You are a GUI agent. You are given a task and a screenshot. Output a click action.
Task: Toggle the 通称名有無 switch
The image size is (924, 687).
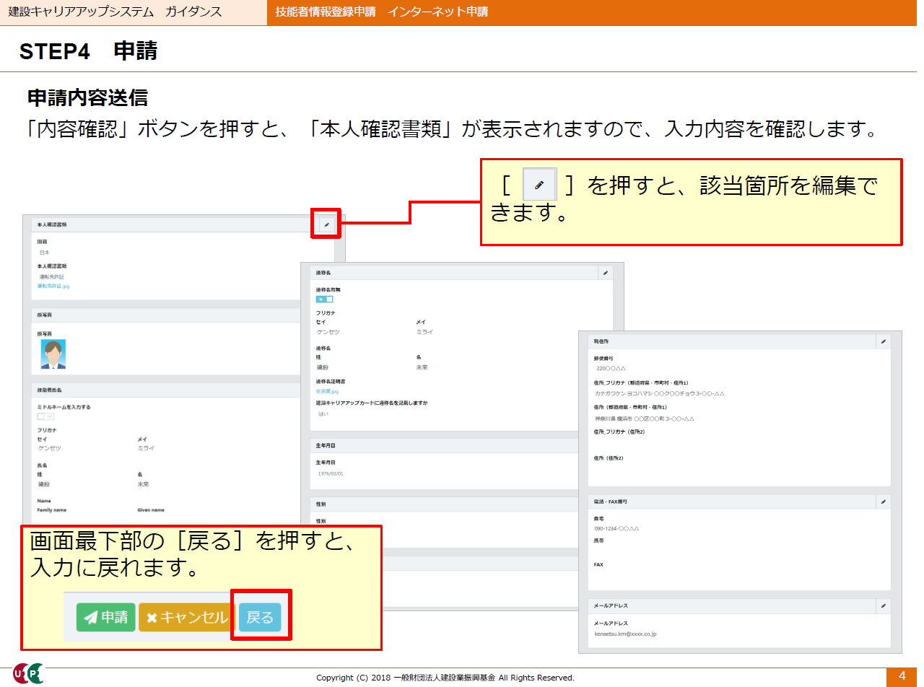[x=324, y=299]
